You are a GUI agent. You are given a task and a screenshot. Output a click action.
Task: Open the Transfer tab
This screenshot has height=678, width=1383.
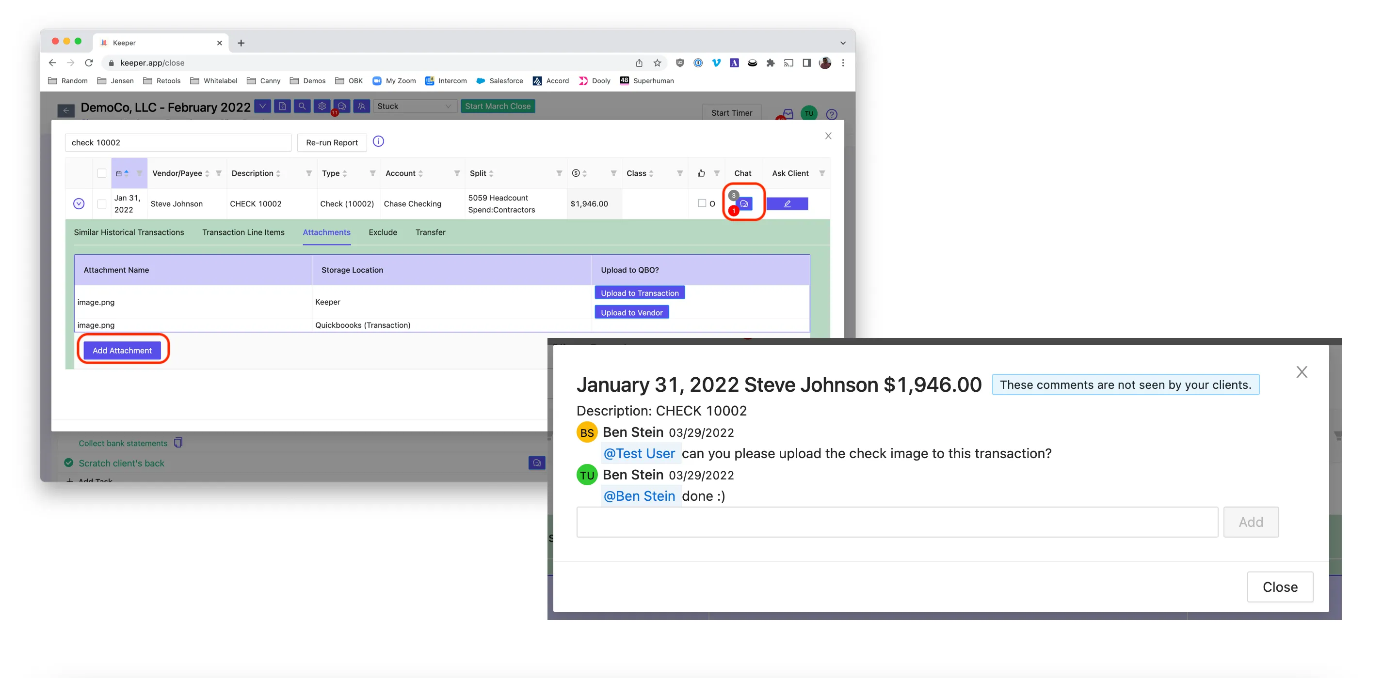pyautogui.click(x=430, y=232)
